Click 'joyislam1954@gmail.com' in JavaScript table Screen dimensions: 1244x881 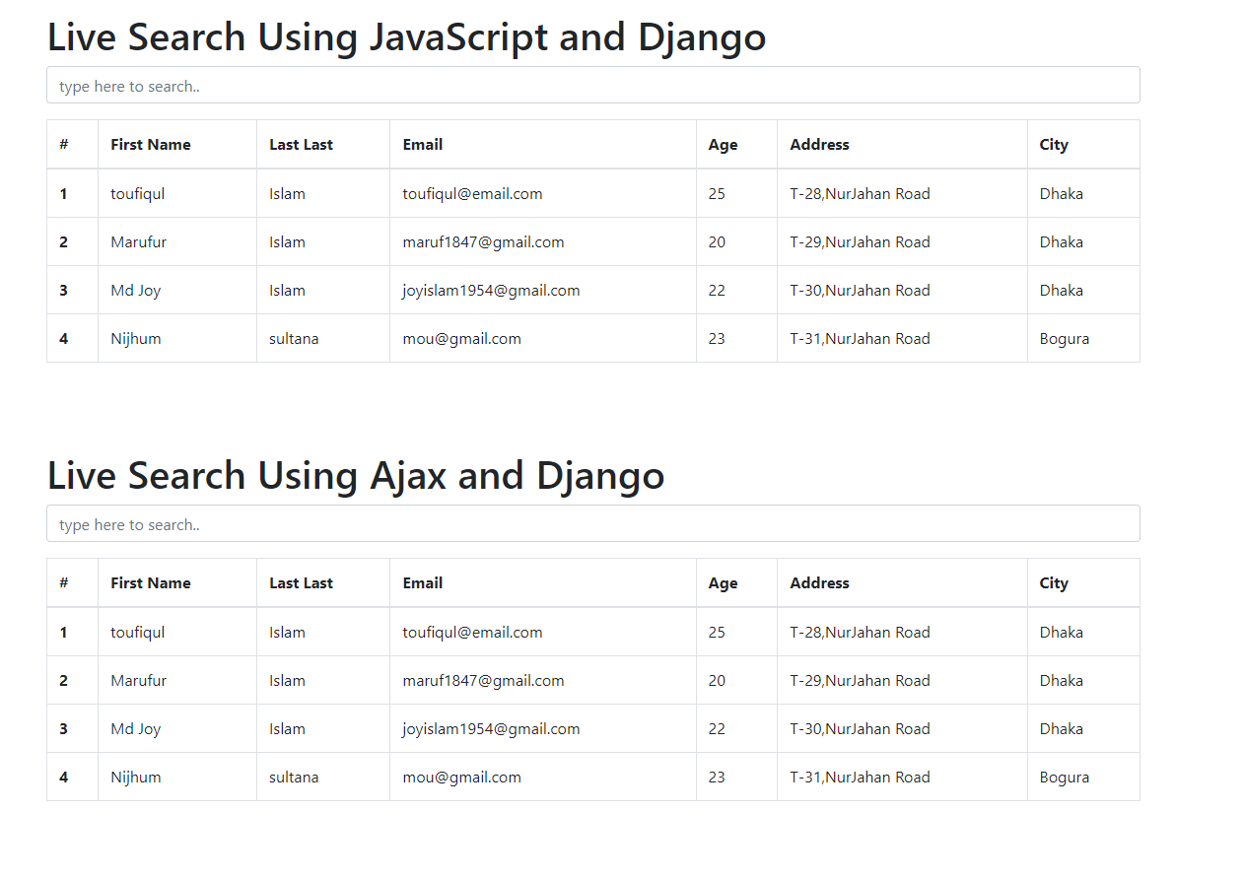tap(491, 290)
